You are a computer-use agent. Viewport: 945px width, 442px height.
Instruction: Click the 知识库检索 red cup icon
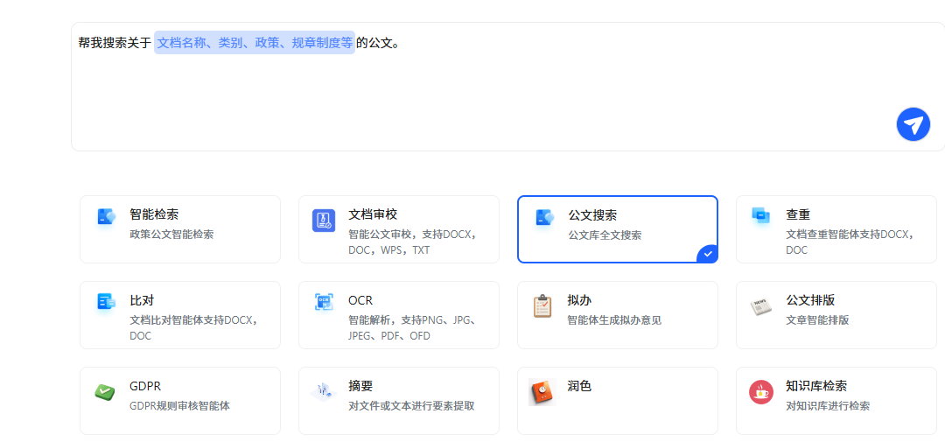pyautogui.click(x=760, y=392)
